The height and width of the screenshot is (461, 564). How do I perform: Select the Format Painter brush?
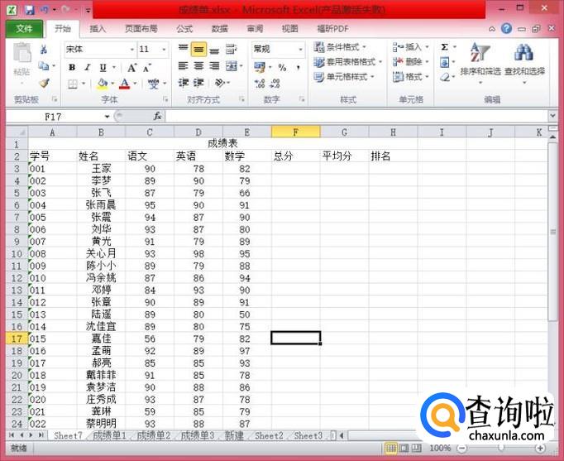tap(44, 83)
